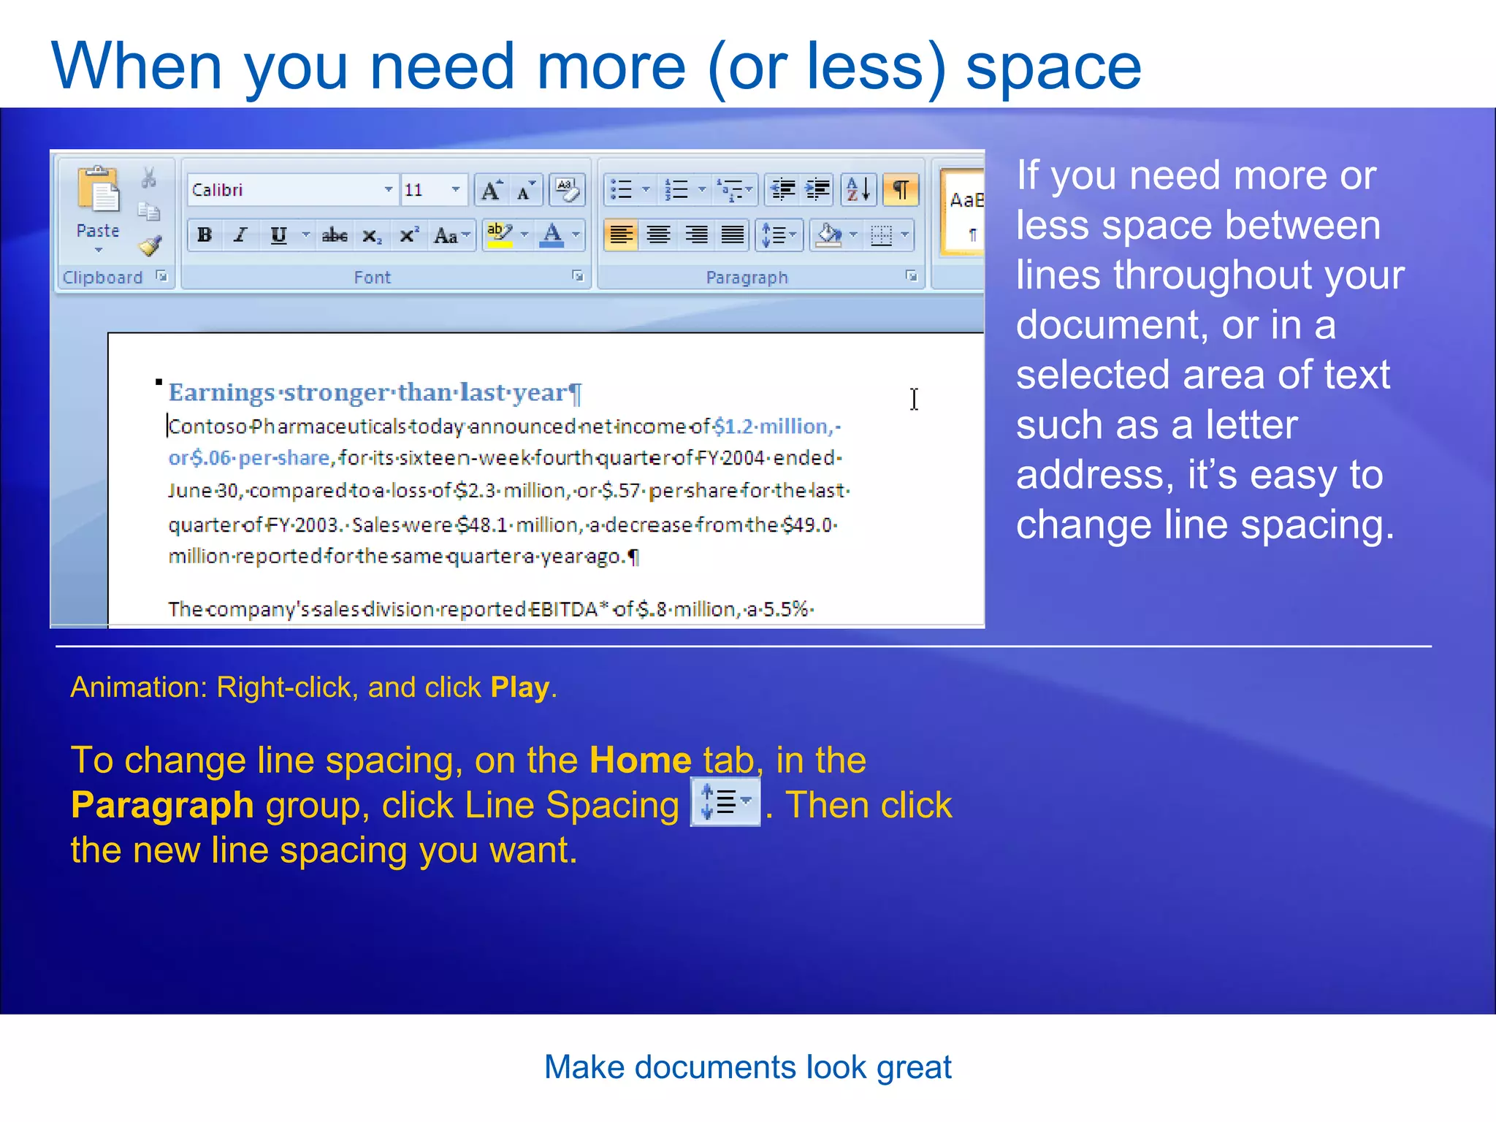This screenshot has width=1496, height=1122.
Task: Click the Cut scissors icon
Action: click(x=149, y=178)
